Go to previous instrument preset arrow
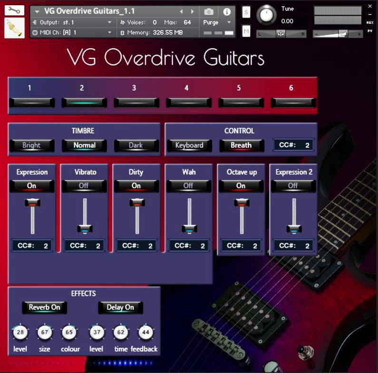This screenshot has width=378, height=373. coord(181,11)
